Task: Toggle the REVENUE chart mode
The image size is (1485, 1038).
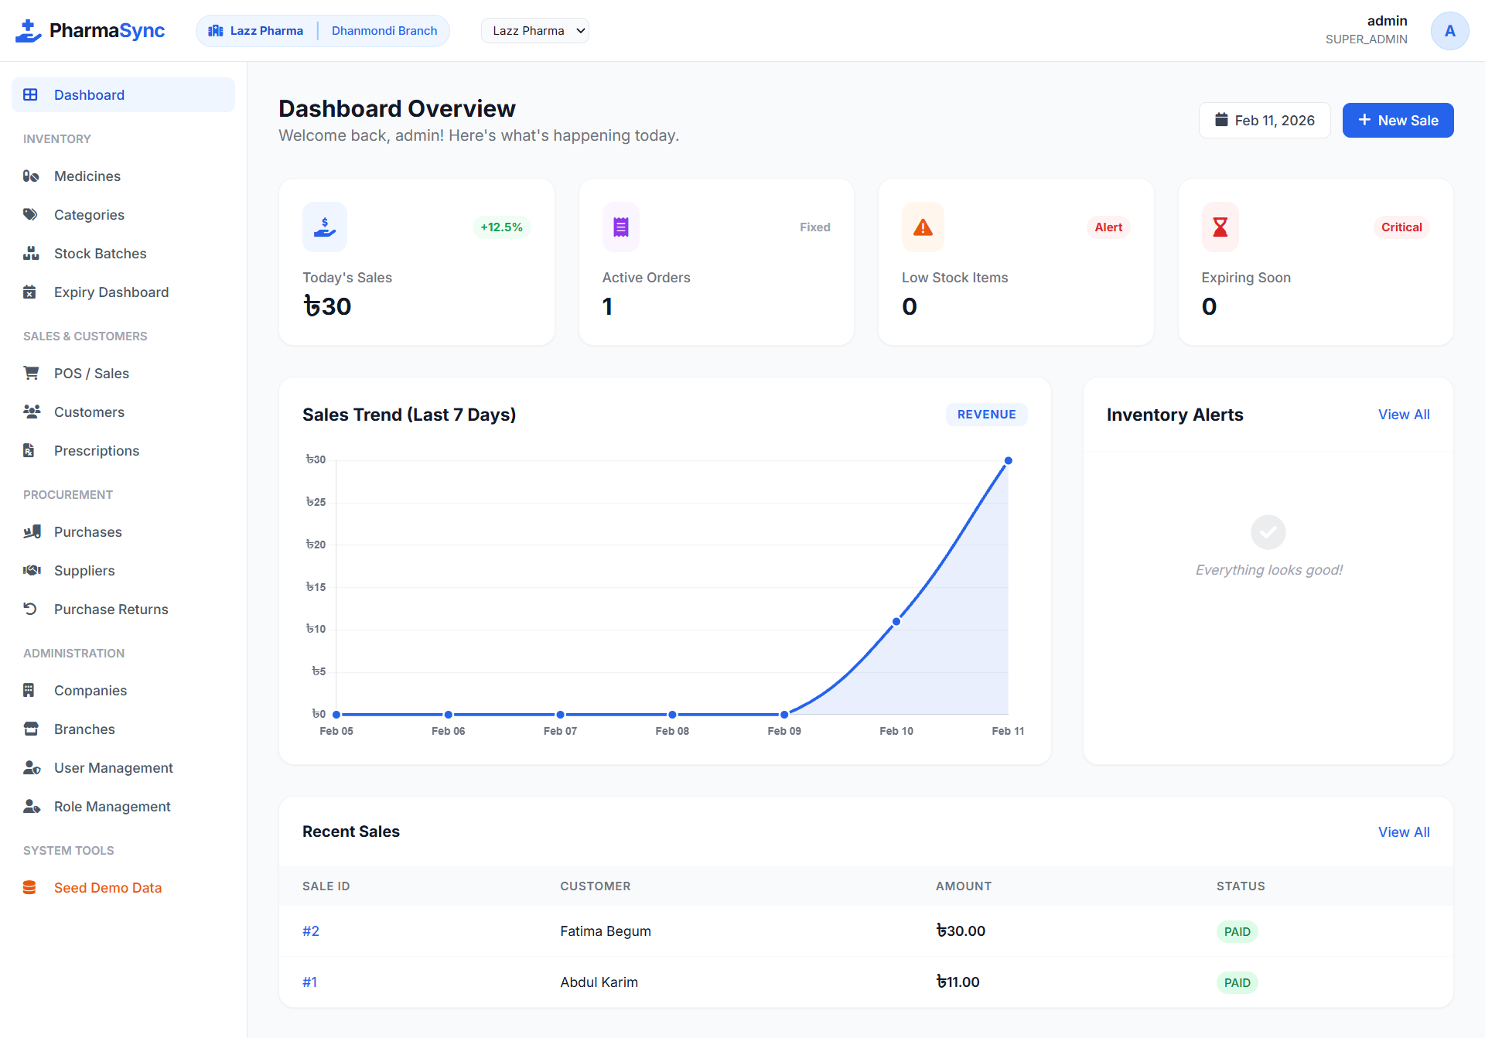Action: click(986, 415)
